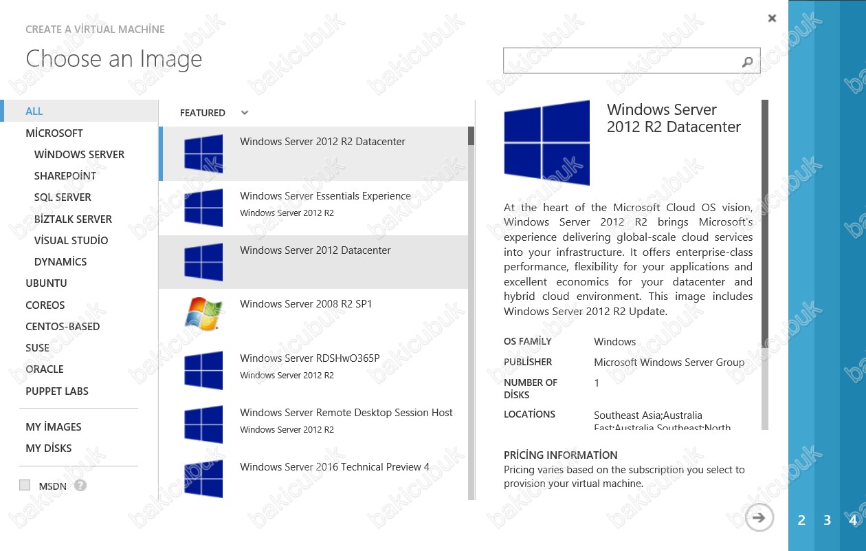866x551 pixels.
Task: Click Windows Server 2012 R2 Datacenter logo in list
Action: [203, 153]
